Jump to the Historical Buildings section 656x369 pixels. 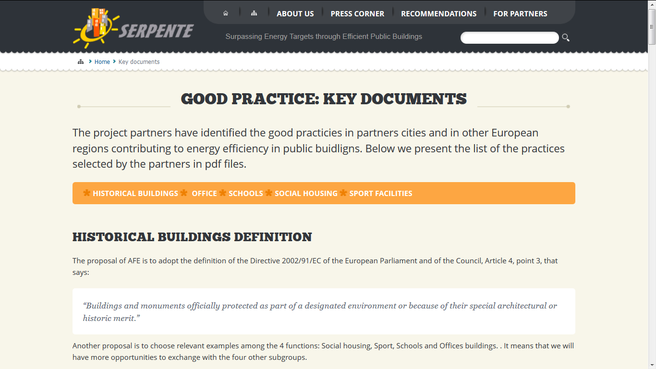(x=135, y=194)
